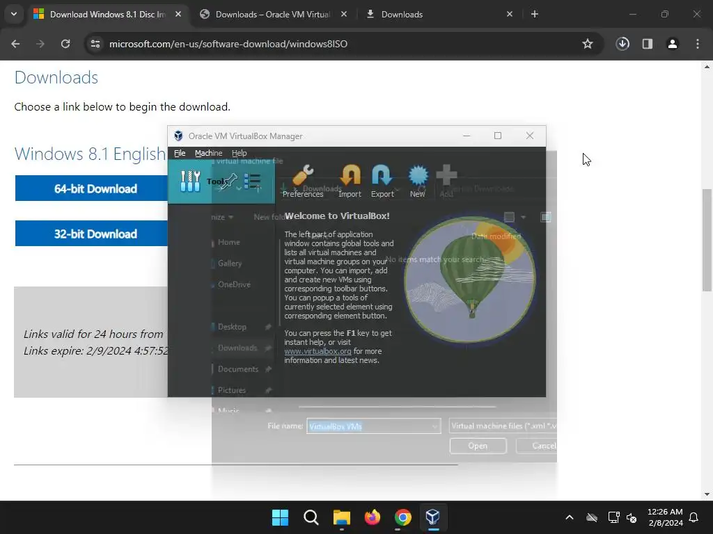This screenshot has height=534, width=713.
Task: Open the clock showing 12:26 AM
Action: coord(665,517)
